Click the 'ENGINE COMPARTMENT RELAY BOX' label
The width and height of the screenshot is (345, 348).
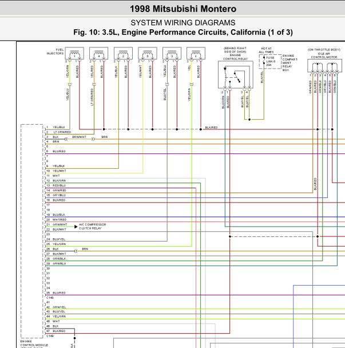click(x=290, y=62)
